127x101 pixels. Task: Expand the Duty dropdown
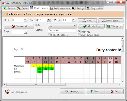click(62, 26)
